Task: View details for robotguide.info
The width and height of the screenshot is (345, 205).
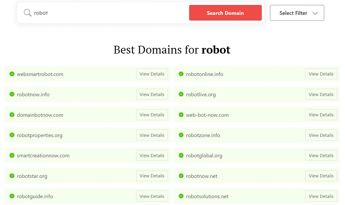Action: (x=152, y=196)
